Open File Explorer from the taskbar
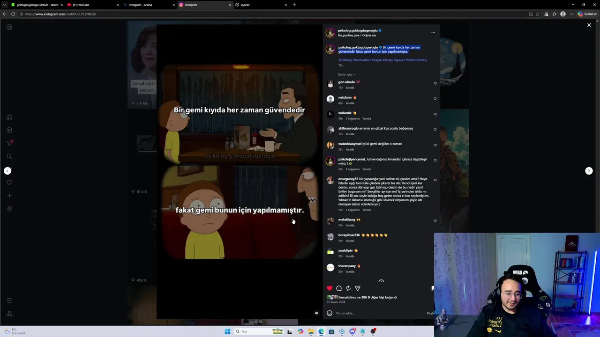The image size is (600, 337). [x=311, y=331]
